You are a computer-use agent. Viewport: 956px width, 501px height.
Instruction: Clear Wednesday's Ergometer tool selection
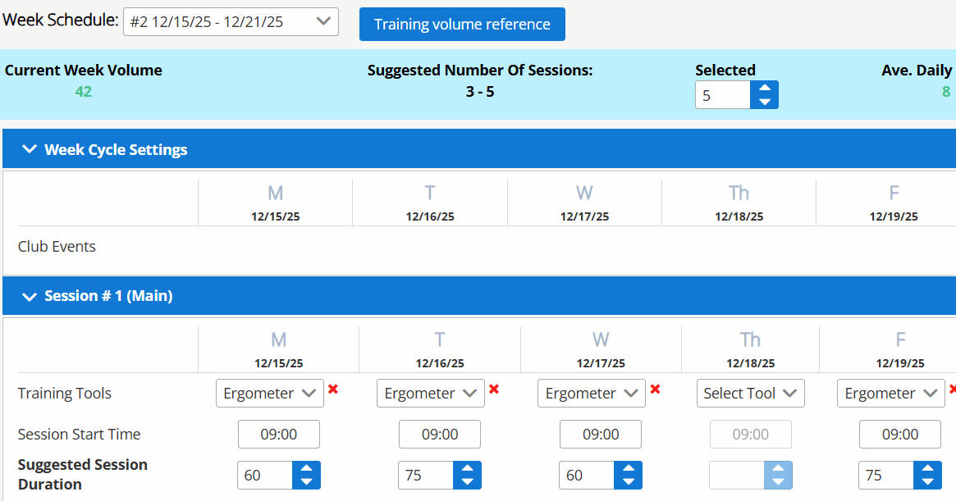(655, 389)
